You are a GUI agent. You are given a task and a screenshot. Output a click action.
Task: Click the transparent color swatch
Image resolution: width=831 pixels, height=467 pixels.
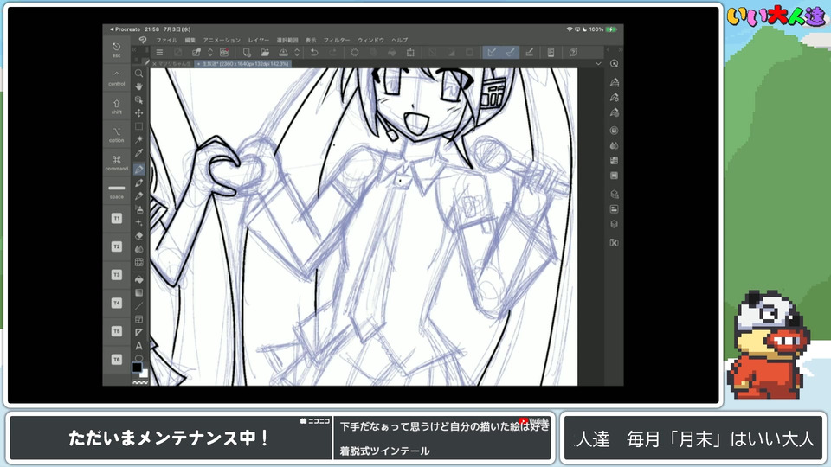pos(140,382)
